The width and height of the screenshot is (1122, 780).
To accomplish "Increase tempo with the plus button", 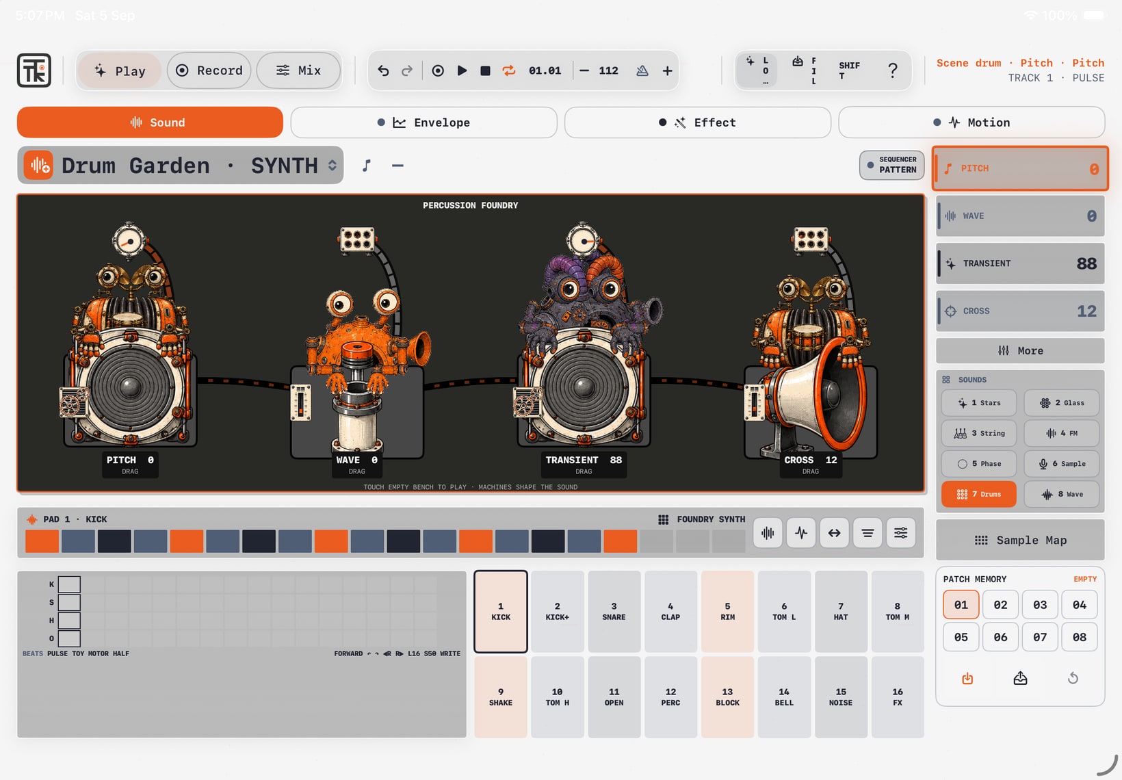I will point(667,70).
